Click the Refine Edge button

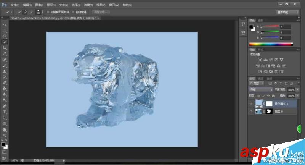tap(101, 12)
